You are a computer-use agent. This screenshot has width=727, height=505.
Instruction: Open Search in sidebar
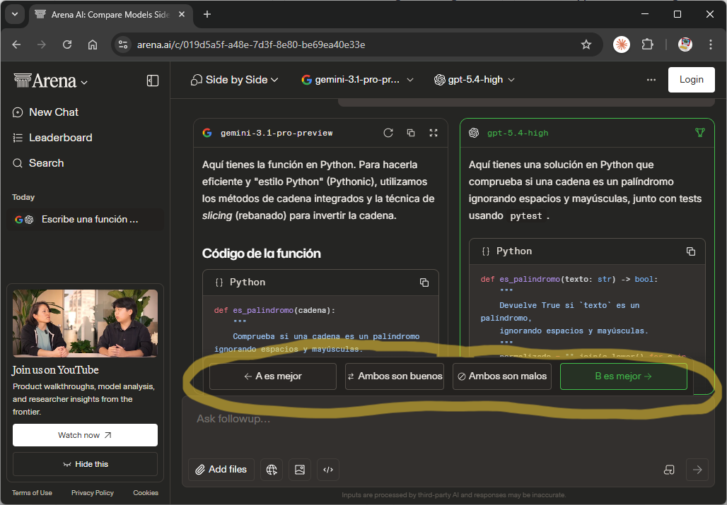point(38,163)
